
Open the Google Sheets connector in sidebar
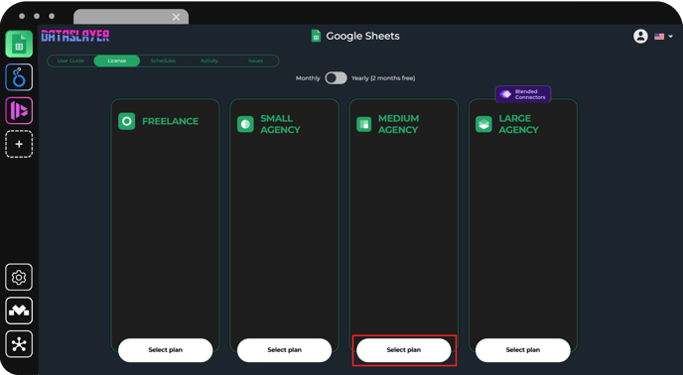19,44
